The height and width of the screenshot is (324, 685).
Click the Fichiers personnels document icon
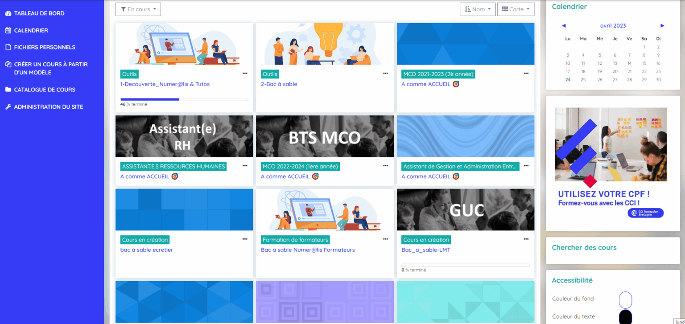pos(8,47)
